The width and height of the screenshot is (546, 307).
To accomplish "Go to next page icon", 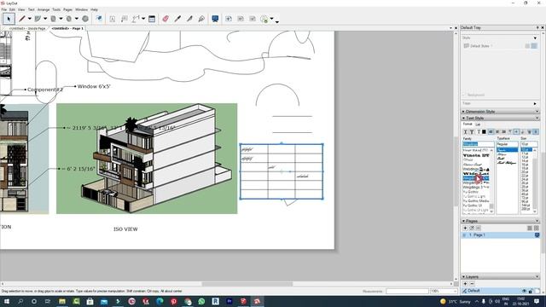I will coord(253,19).
